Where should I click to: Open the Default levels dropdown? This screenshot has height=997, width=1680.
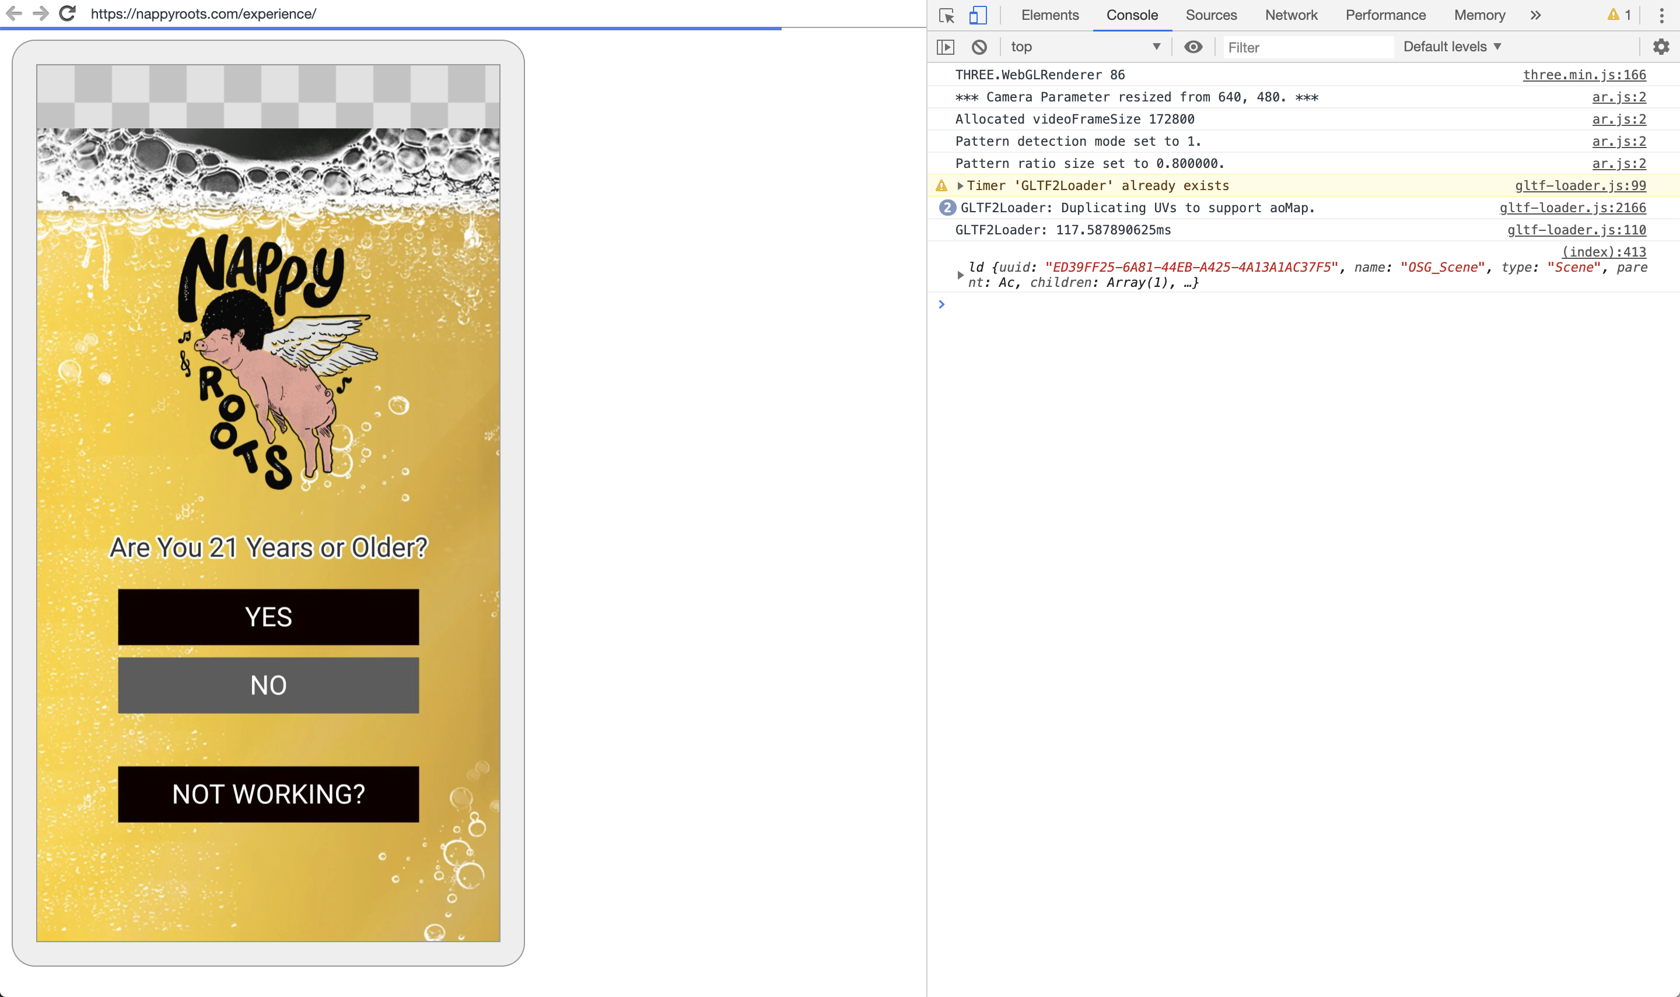point(1452,47)
